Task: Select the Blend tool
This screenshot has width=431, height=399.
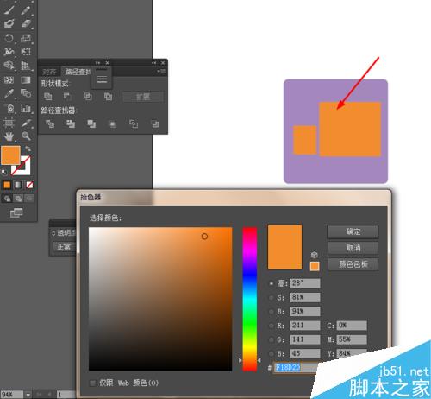Action: (26, 93)
